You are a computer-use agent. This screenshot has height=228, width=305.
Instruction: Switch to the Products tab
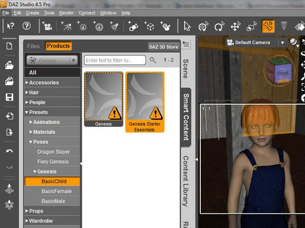tap(58, 46)
